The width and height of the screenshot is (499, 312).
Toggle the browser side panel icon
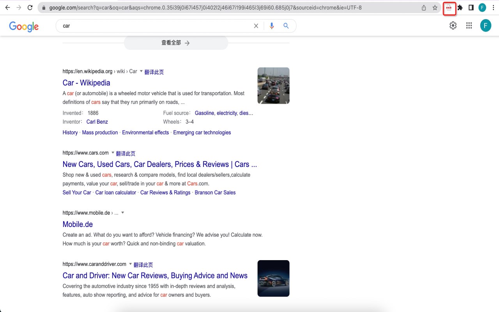point(471,7)
